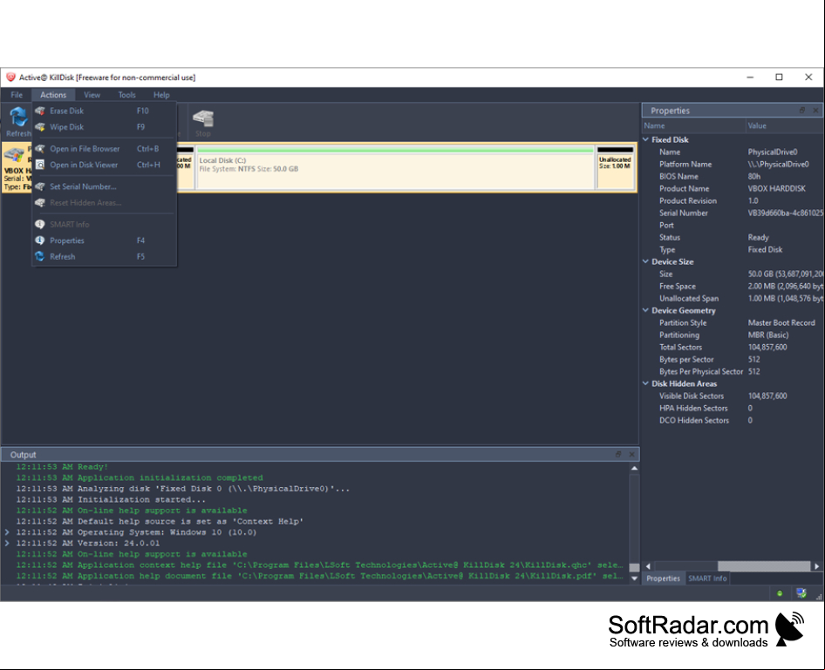Click the 'PhysicalDrive0' name value
Viewport: 825px width, 670px height.
point(773,152)
